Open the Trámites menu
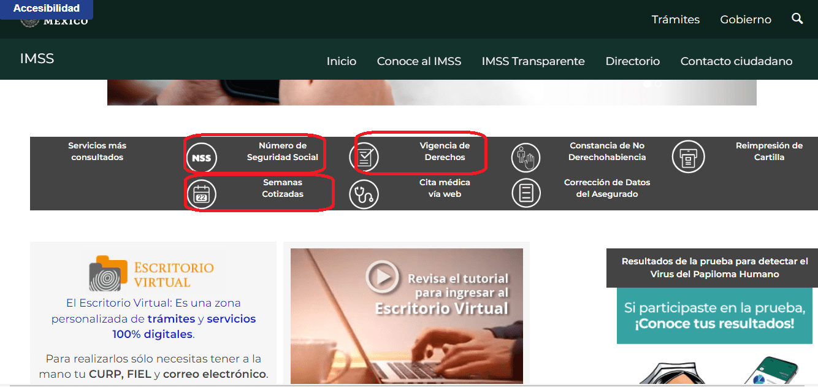818x387 pixels. pyautogui.click(x=676, y=20)
